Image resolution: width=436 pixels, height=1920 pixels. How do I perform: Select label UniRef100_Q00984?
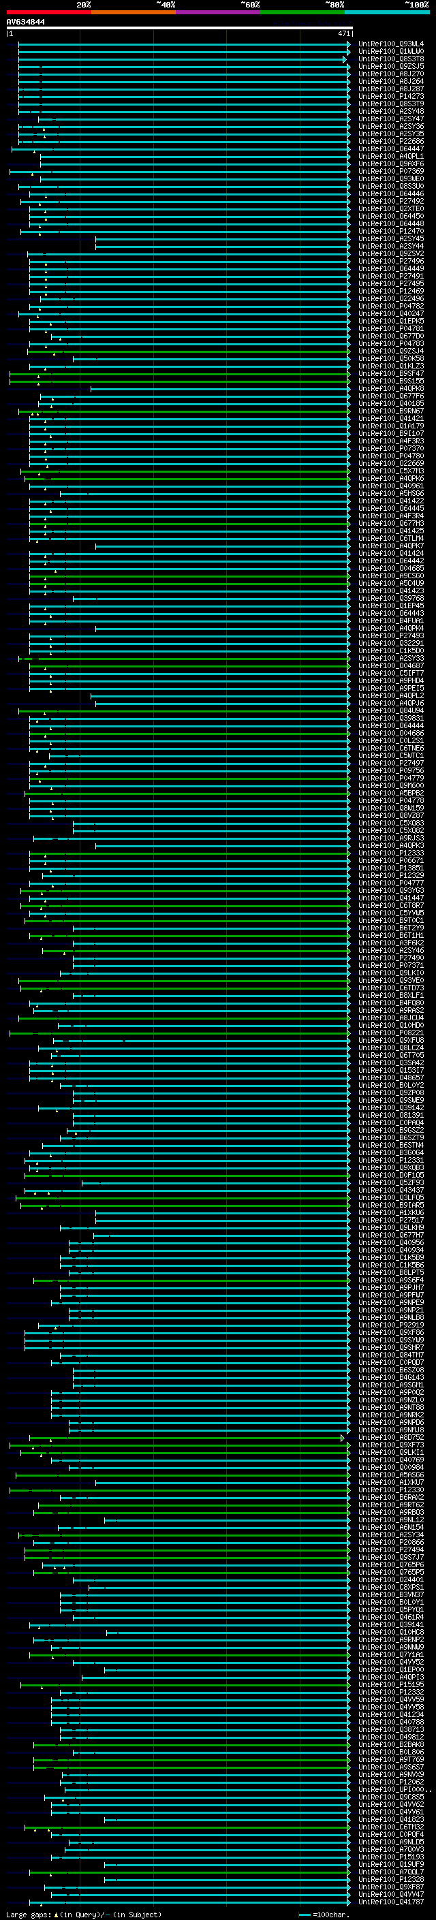point(390,1468)
